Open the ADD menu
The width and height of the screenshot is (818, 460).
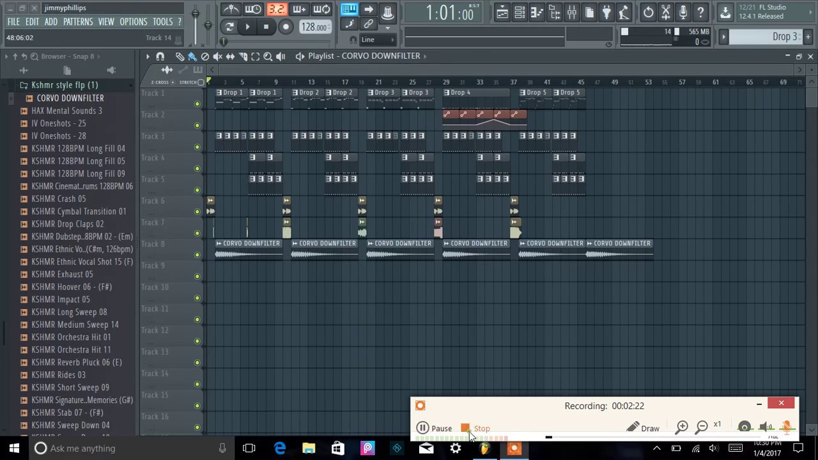51,22
